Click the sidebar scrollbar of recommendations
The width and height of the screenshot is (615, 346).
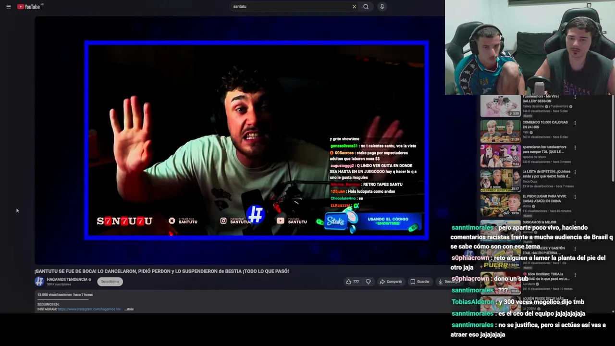[613, 139]
